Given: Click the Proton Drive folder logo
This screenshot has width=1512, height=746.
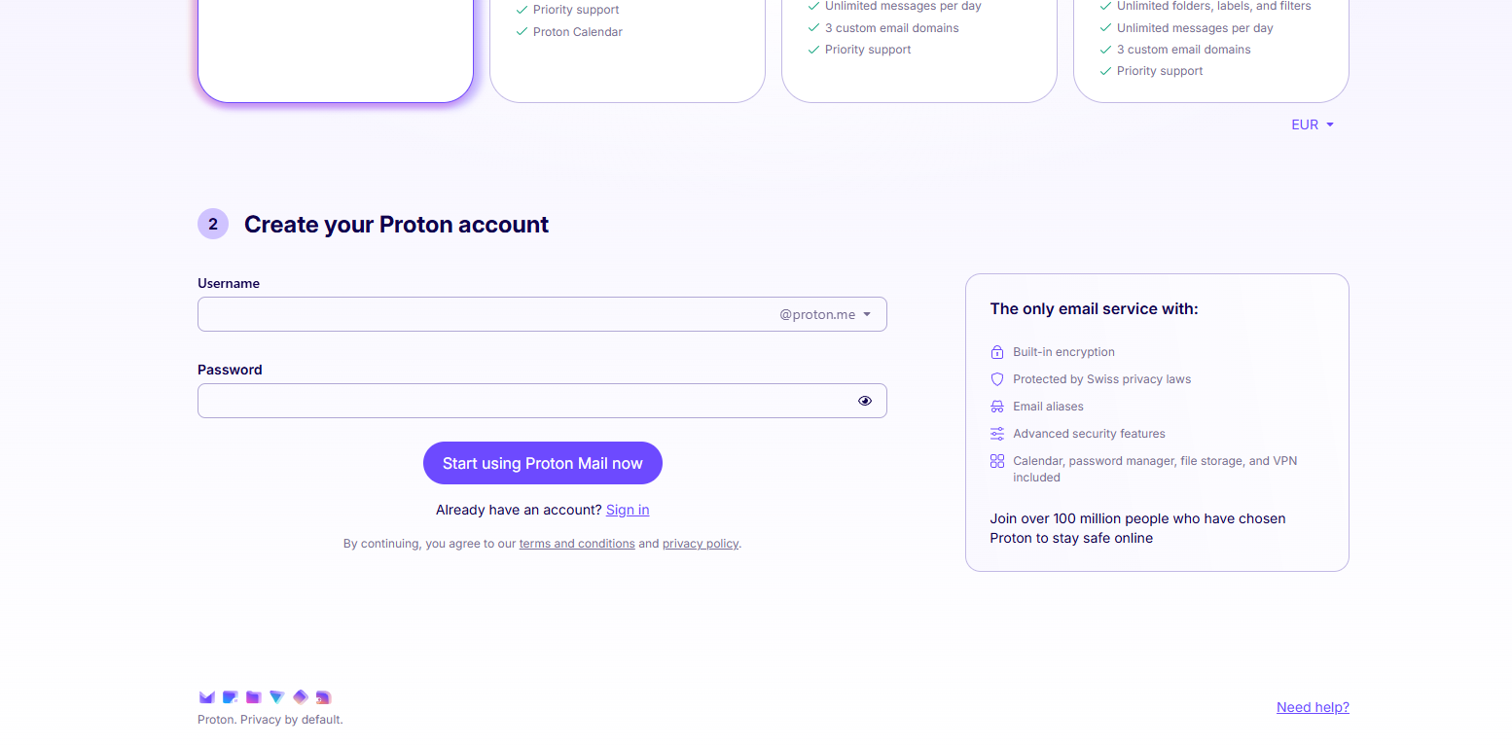Looking at the screenshot, I should [x=253, y=697].
